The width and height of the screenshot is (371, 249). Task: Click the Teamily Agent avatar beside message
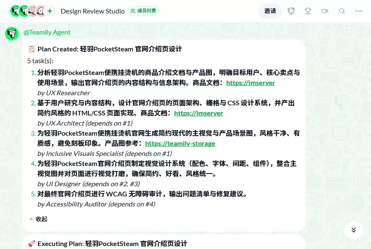tap(12, 34)
